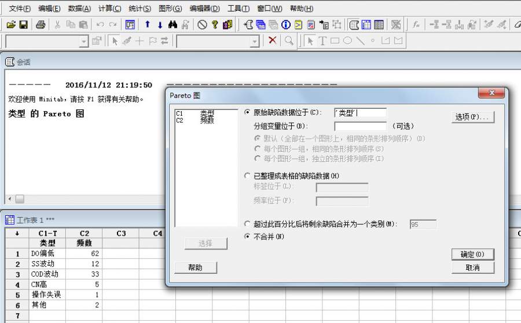Image resolution: width=521 pixels, height=323 pixels.
Task: Click the 确定(O) button
Action: pyautogui.click(x=472, y=255)
